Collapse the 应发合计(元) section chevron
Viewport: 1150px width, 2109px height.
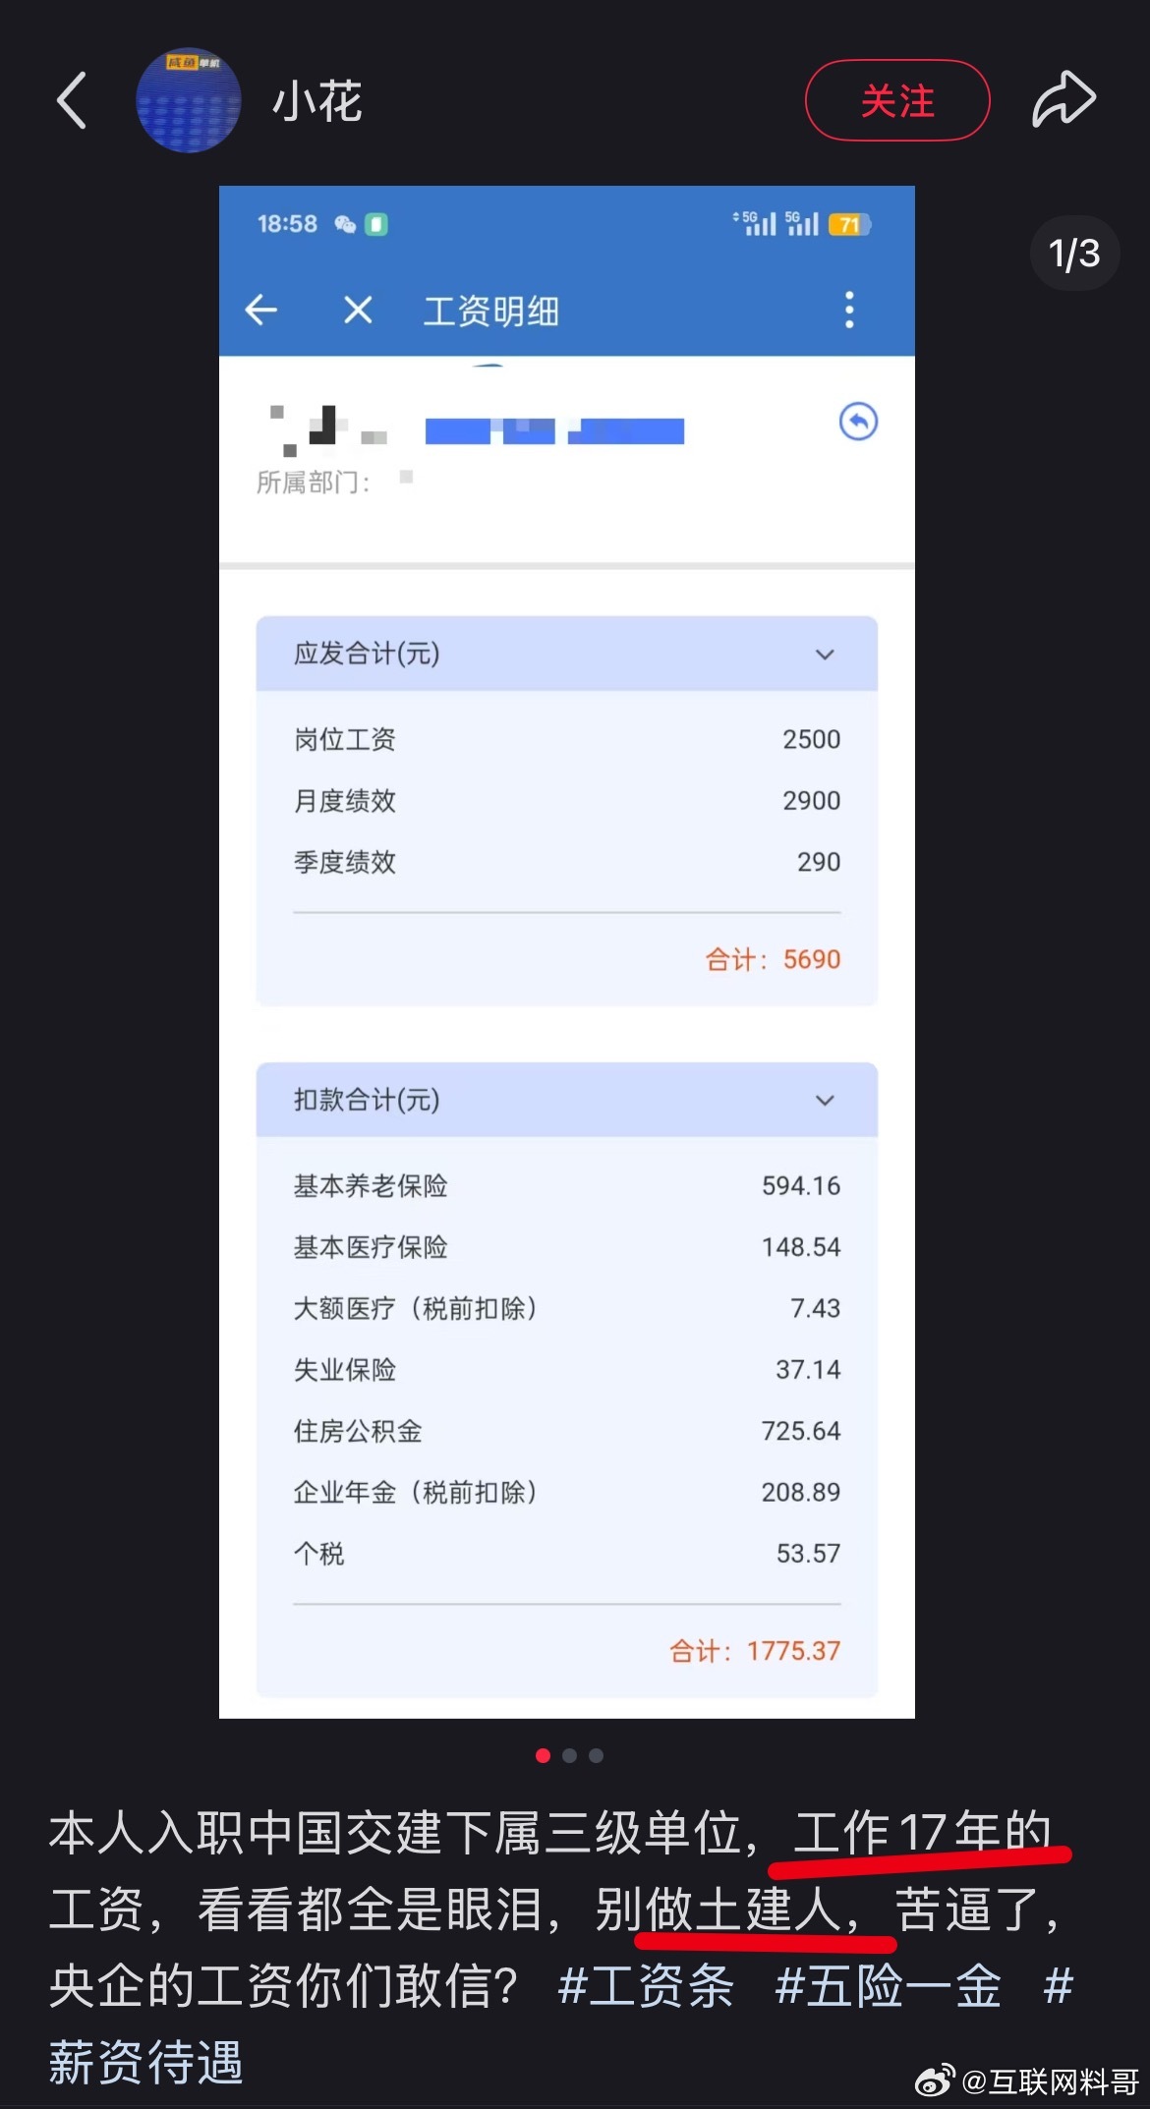pos(825,655)
